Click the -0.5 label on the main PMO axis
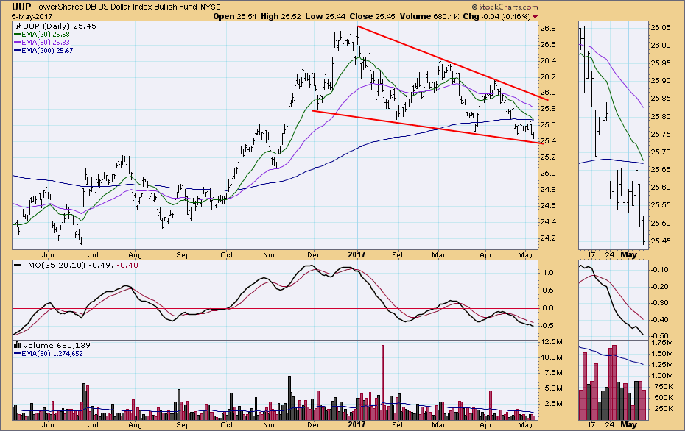 point(547,326)
